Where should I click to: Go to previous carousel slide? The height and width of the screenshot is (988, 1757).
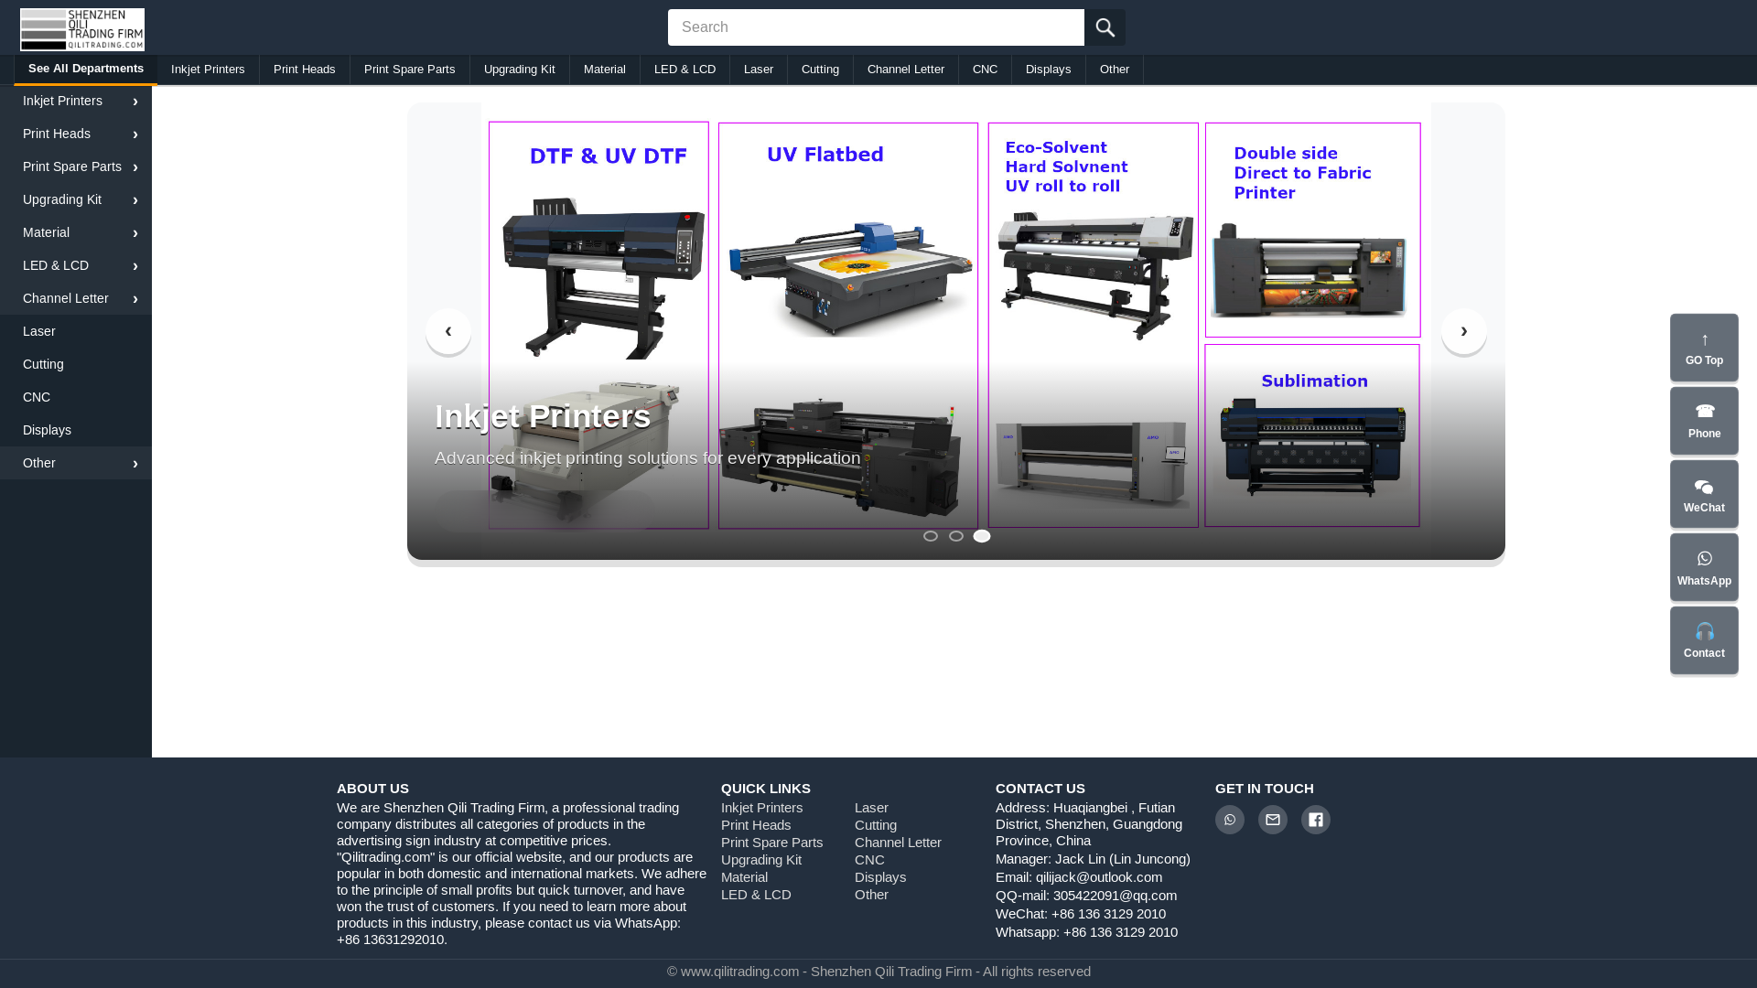click(x=448, y=331)
